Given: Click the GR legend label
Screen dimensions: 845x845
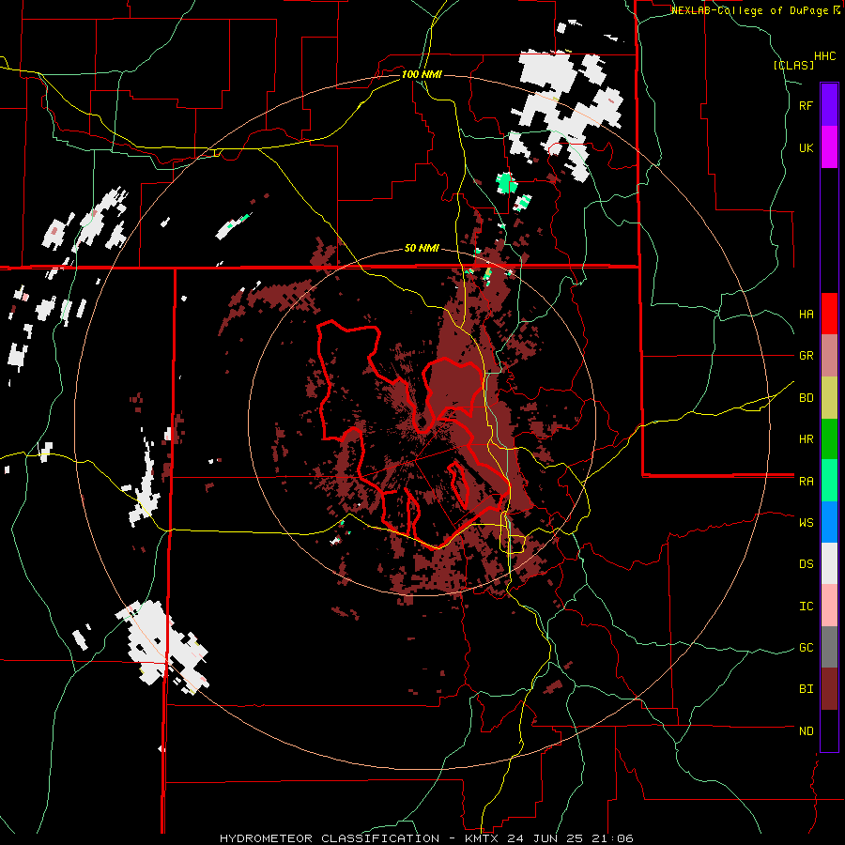Looking at the screenshot, I should pos(806,356).
